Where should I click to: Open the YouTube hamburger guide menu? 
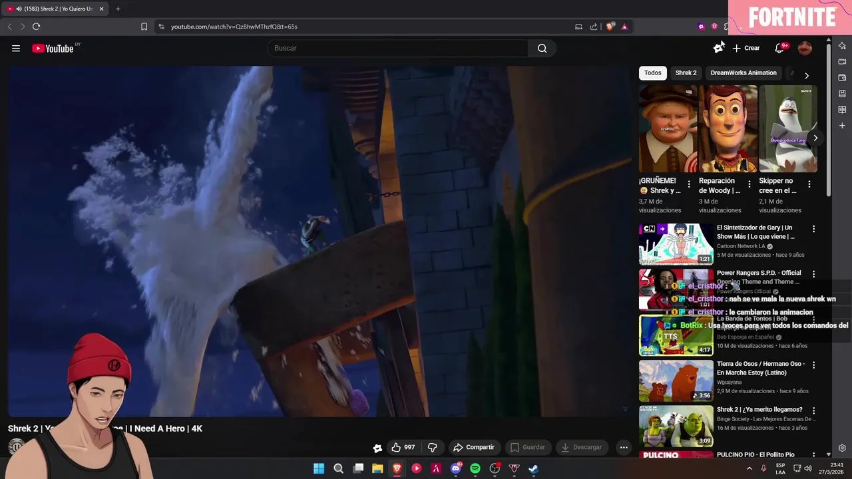pos(16,48)
